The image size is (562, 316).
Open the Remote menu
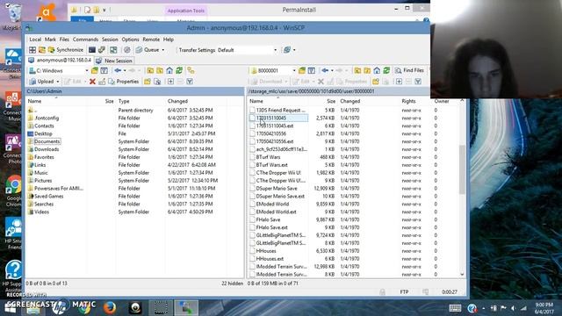click(x=151, y=39)
